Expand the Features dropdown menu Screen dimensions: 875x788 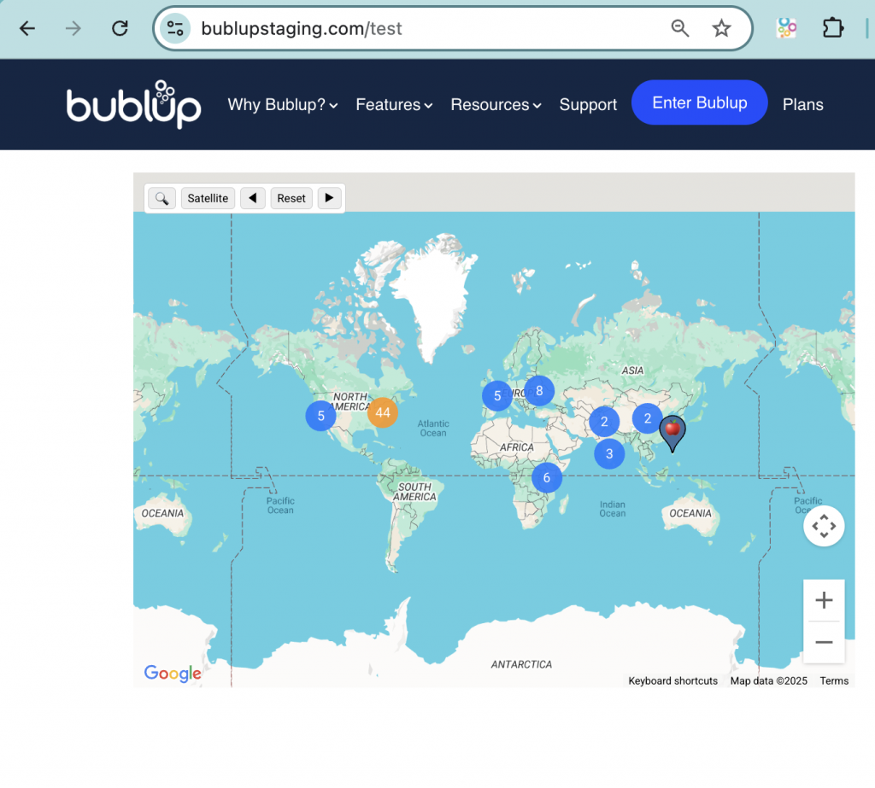coord(393,105)
